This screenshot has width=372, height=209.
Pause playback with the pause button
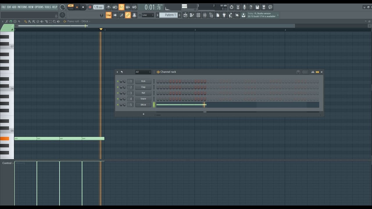click(77, 7)
